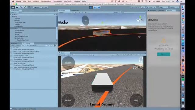
Task: Select LookAheadIndicator in the Hierarchy
Action: pos(22,36)
